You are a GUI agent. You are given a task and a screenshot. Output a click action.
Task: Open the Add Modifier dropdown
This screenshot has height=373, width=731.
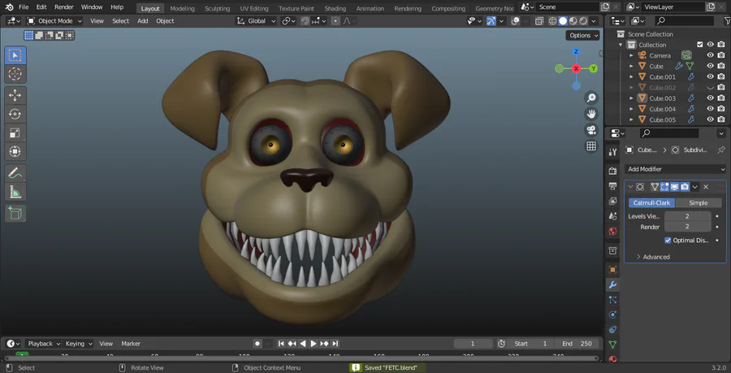tap(676, 169)
